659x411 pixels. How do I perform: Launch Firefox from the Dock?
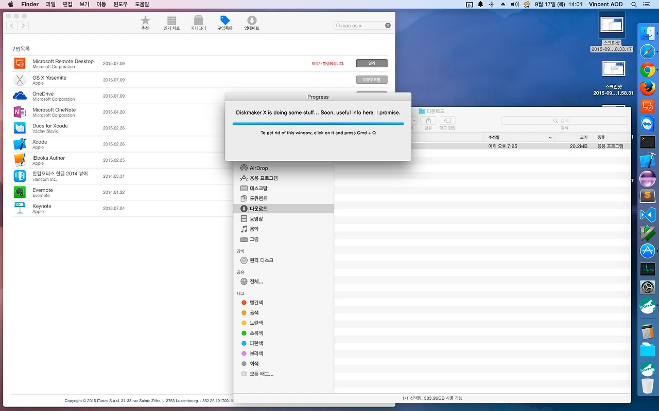pyautogui.click(x=648, y=87)
